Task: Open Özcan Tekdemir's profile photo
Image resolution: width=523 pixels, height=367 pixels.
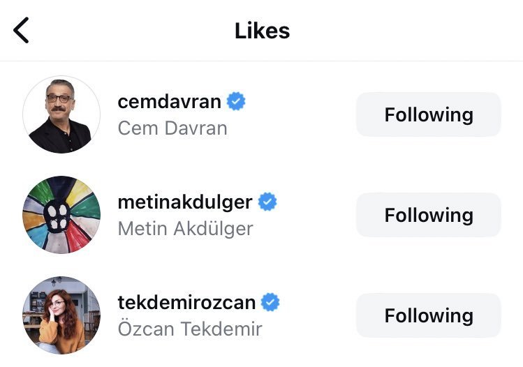Action: click(61, 315)
